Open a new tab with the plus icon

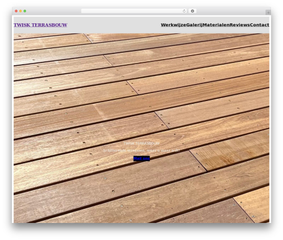click(x=268, y=12)
